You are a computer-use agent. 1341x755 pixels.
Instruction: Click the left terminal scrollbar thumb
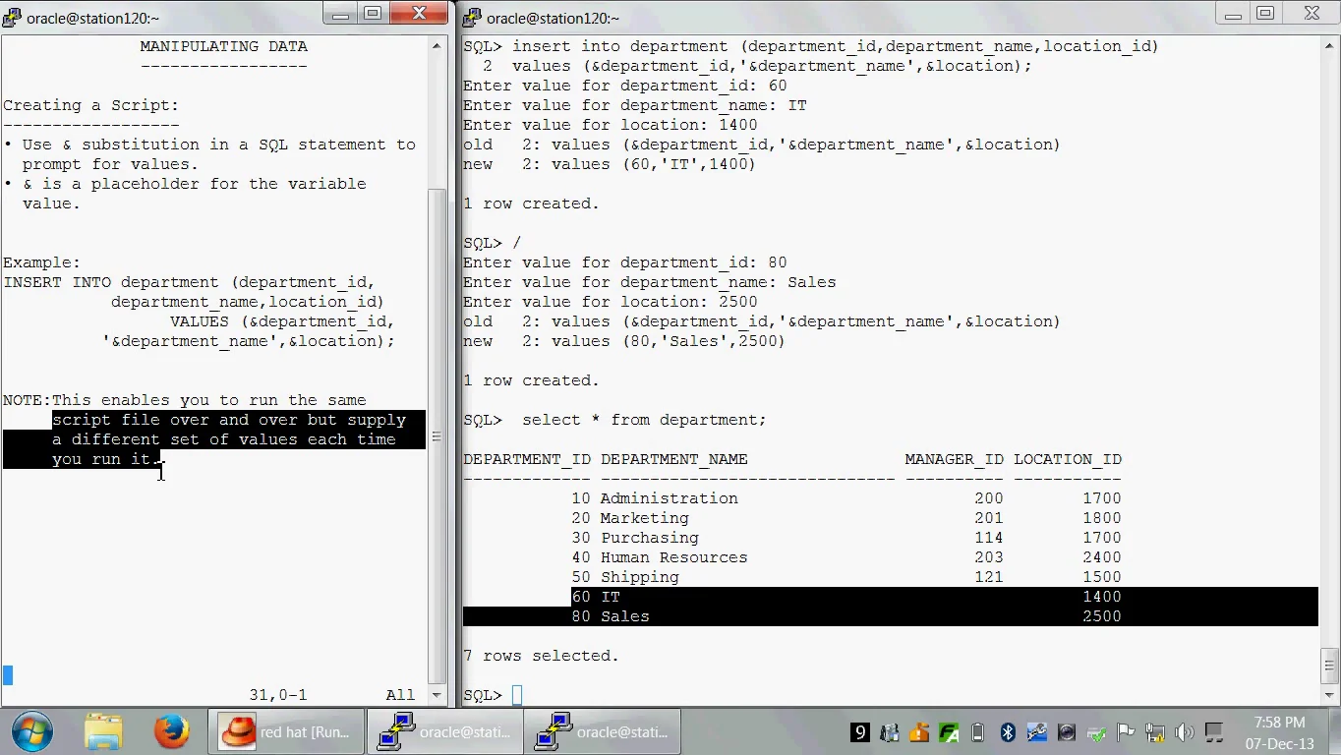pyautogui.click(x=437, y=436)
